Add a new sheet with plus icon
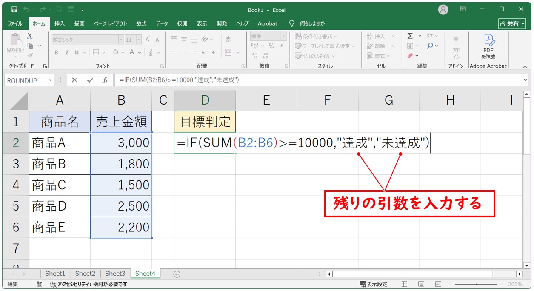This screenshot has height=291, width=534. pos(177,274)
